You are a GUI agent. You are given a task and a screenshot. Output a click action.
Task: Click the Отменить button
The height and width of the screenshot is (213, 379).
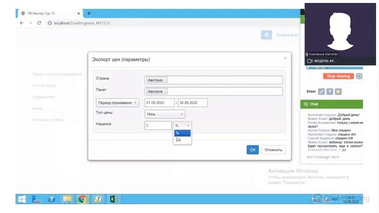pos(274,150)
